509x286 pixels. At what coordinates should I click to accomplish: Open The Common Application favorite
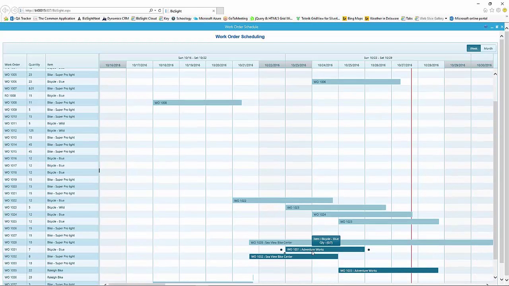tap(54, 18)
